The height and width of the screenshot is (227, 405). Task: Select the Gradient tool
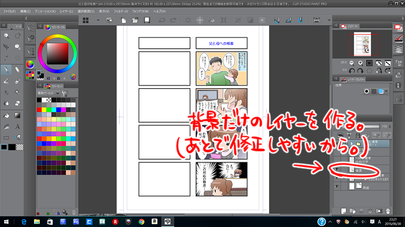click(17, 116)
